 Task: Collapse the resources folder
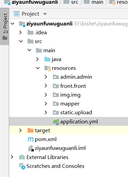click(38, 68)
